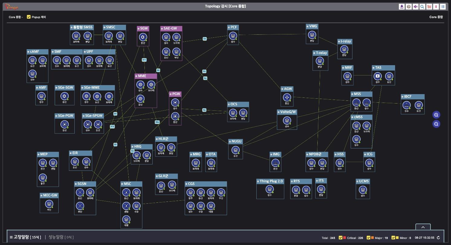Screen dimensions: 451x245
Task: Toggle the alarm sound mute icon
Action: 416,7
